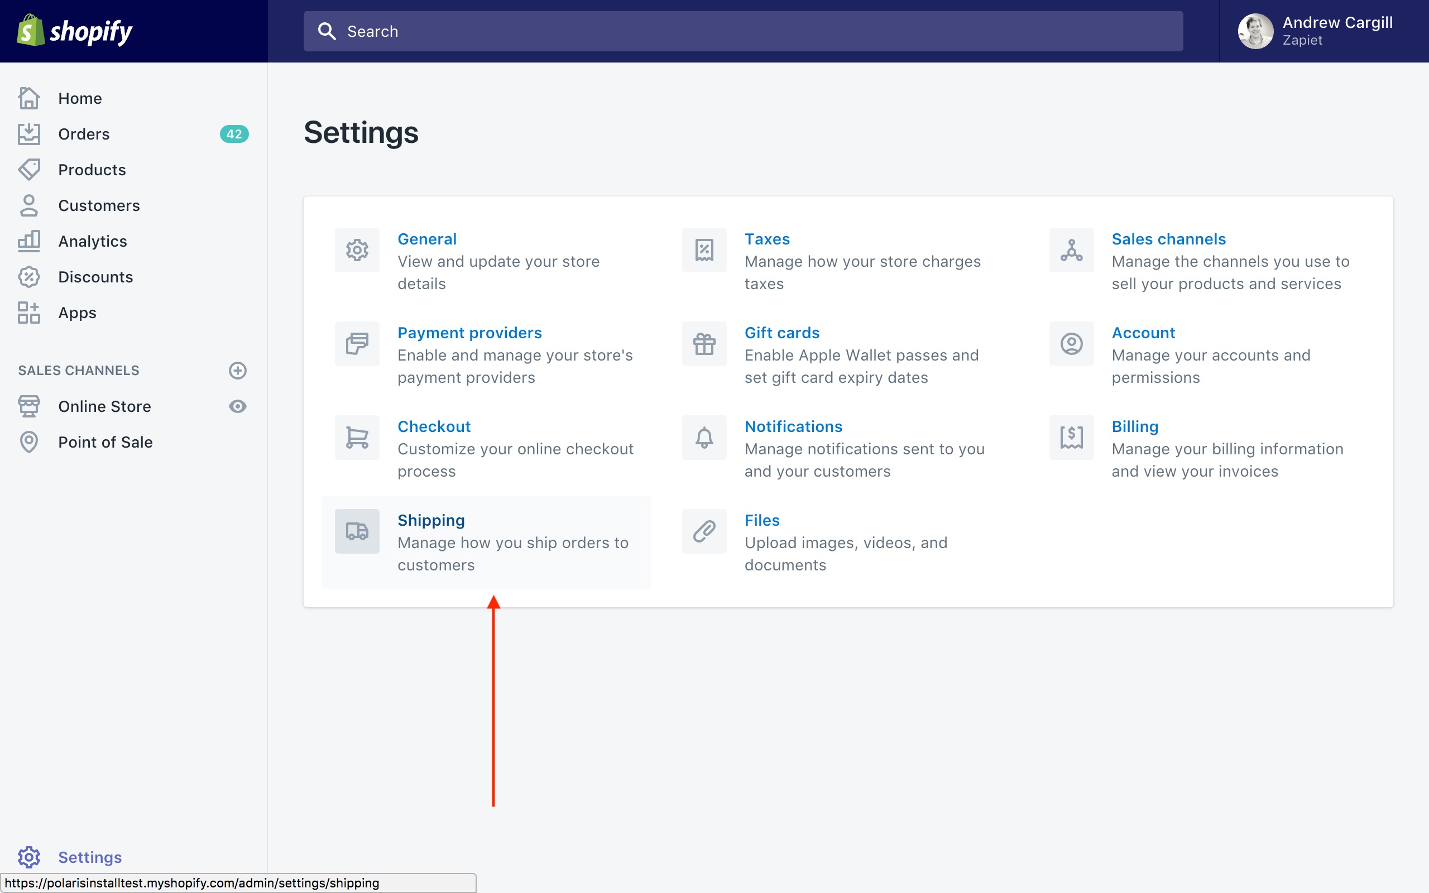The width and height of the screenshot is (1429, 893).
Task: Click the Payment providers card icon
Action: point(357,344)
